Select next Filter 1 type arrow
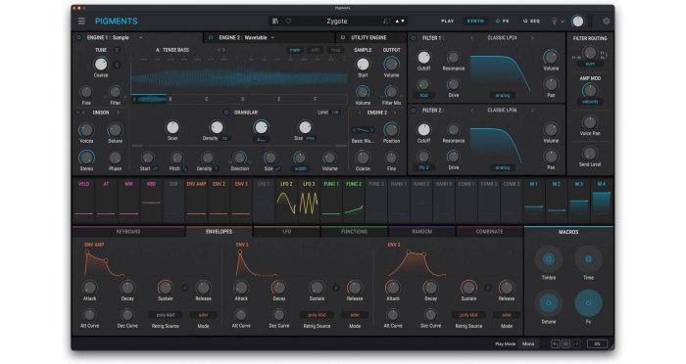The image size is (686, 364). 532,38
